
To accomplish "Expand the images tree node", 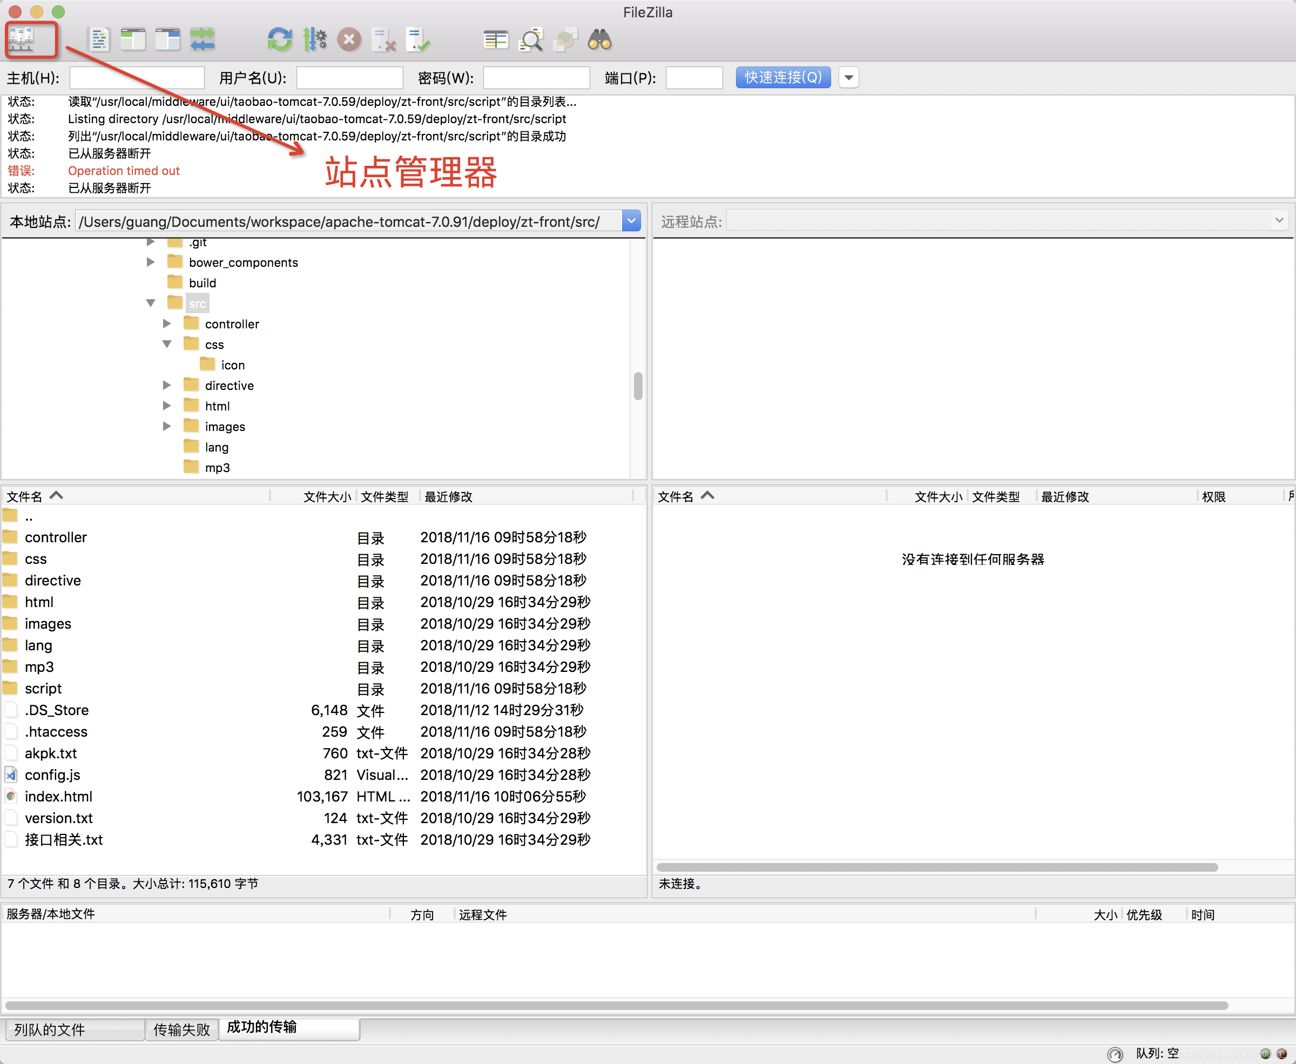I will tap(167, 426).
